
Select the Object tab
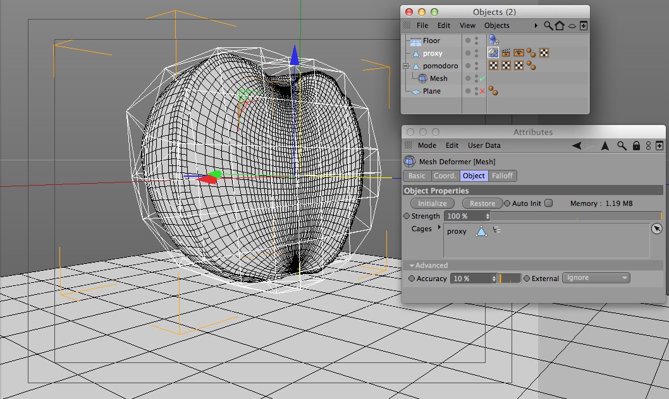[x=474, y=176]
